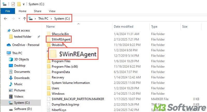
Task: Open Pictures in navigation pane
Action: (20, 90)
